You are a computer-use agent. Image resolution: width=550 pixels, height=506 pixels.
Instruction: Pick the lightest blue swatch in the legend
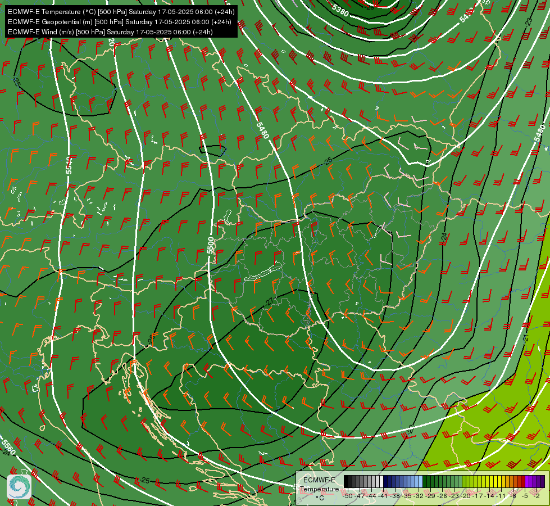pos(421,481)
